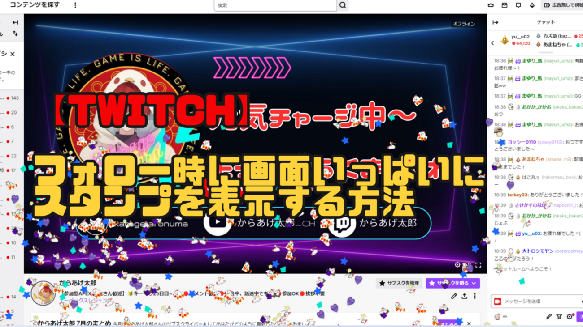
Task: Click the まゆり_馬 username at 18:36
Action: point(532,61)
